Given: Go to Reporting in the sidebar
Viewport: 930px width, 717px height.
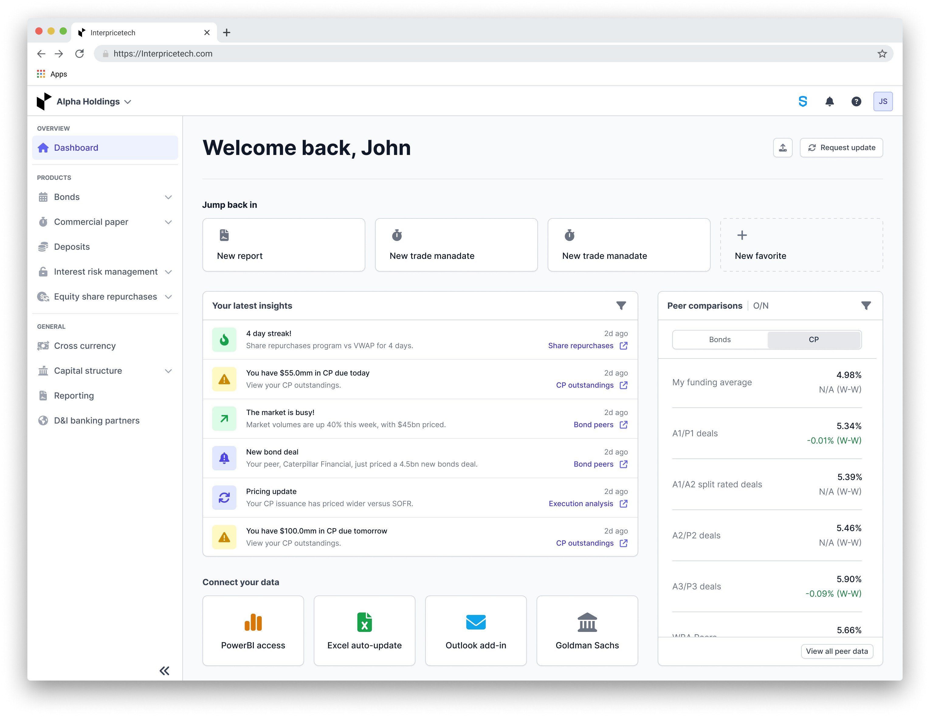Looking at the screenshot, I should 74,396.
